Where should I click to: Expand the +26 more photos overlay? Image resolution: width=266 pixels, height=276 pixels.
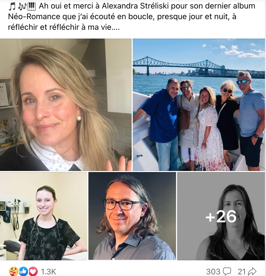click(221, 216)
